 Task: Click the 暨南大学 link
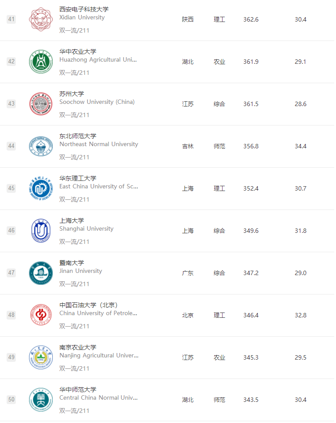click(72, 263)
